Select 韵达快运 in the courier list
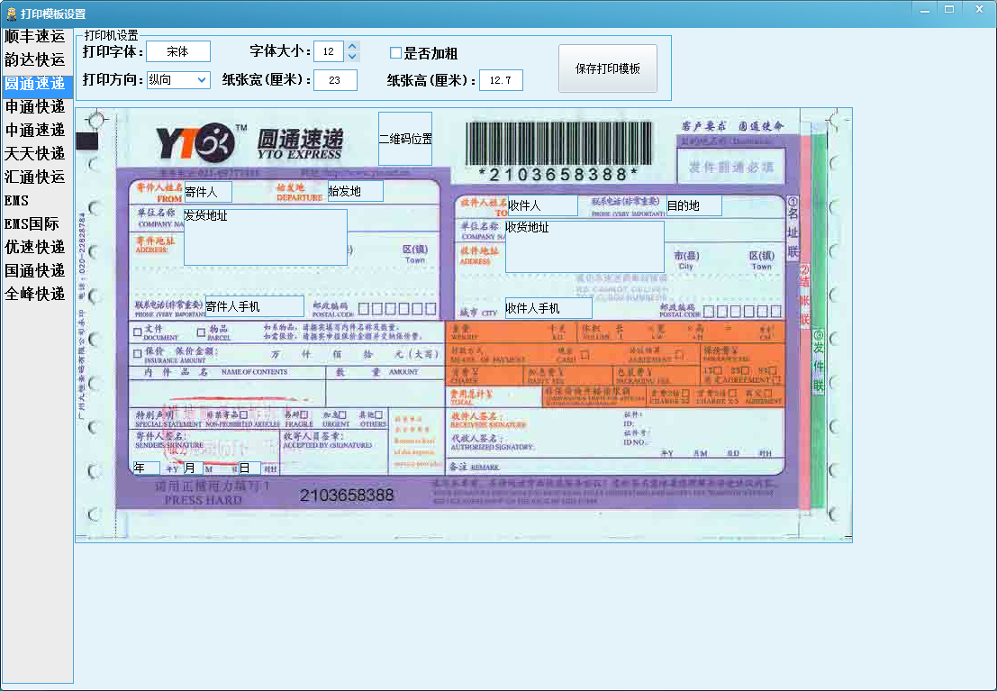The image size is (997, 691). click(x=35, y=60)
